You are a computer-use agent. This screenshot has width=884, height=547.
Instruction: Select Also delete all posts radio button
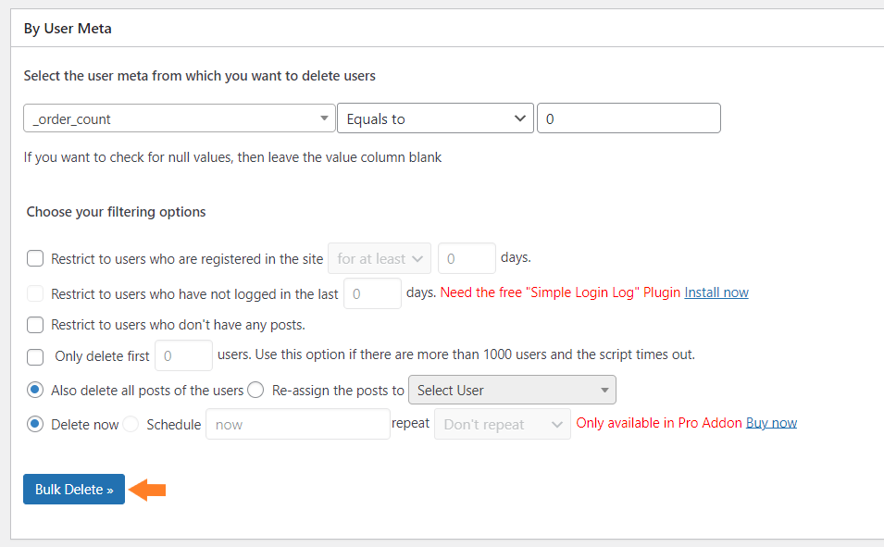35,391
